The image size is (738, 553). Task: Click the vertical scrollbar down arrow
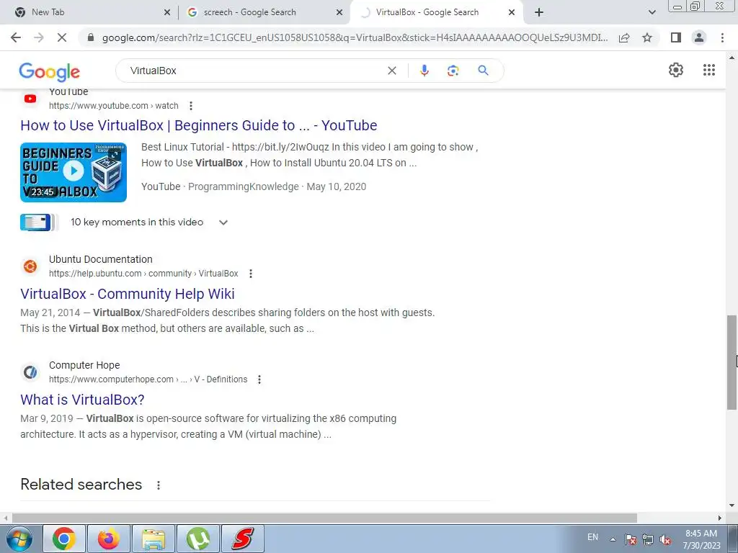pyautogui.click(x=732, y=505)
